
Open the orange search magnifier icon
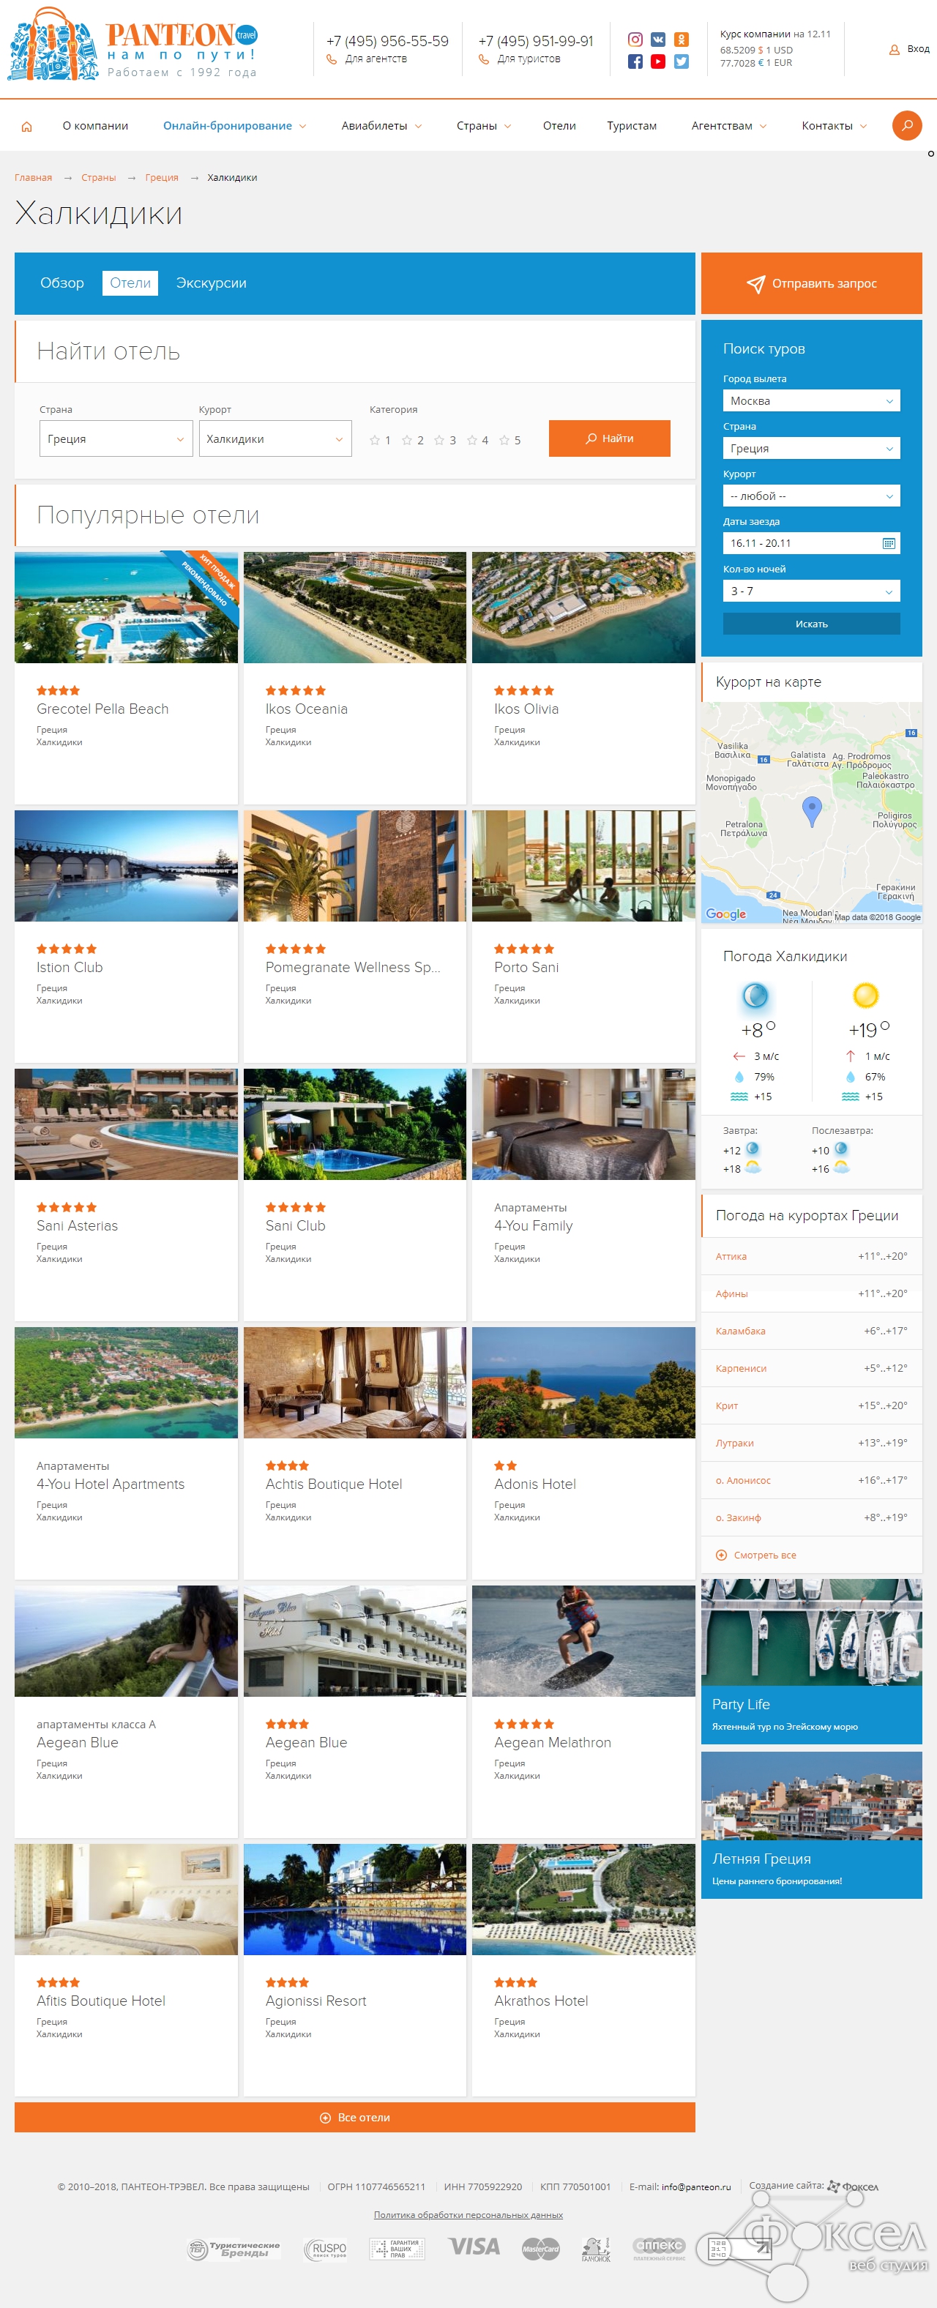906,125
